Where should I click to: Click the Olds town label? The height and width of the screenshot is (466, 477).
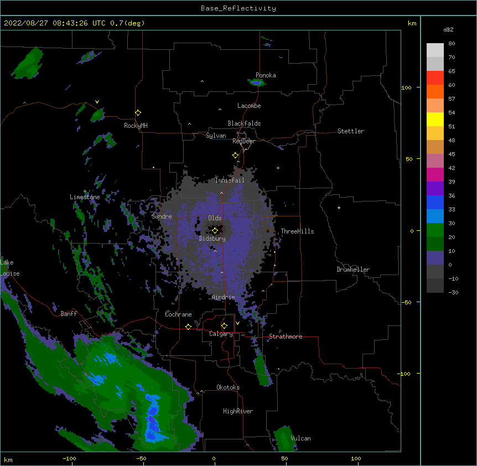pyautogui.click(x=215, y=218)
